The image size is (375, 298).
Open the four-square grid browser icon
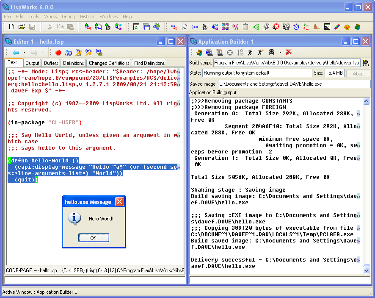coord(225,27)
